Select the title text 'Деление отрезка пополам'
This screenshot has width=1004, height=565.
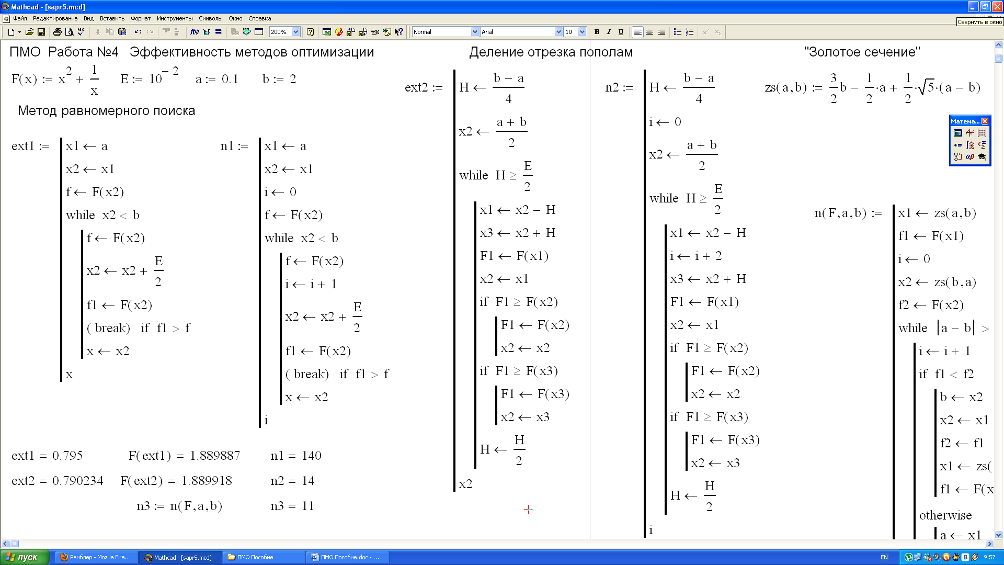point(551,52)
